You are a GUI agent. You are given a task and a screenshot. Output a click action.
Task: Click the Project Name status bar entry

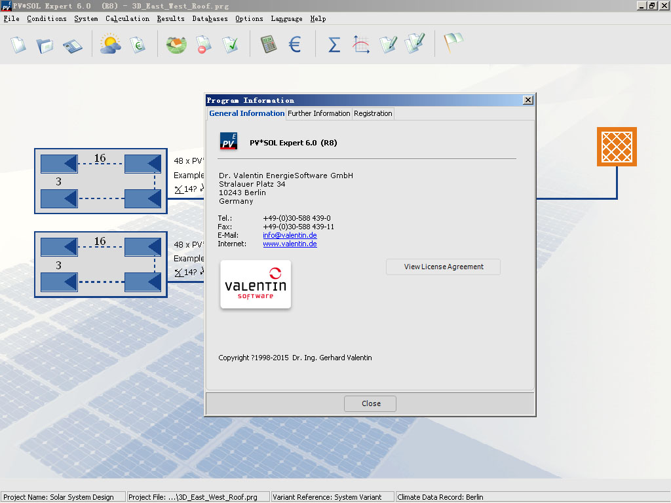(x=64, y=497)
